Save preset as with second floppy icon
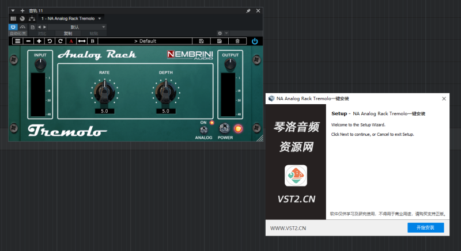Image resolution: width=461 pixels, height=251 pixels. (220, 41)
